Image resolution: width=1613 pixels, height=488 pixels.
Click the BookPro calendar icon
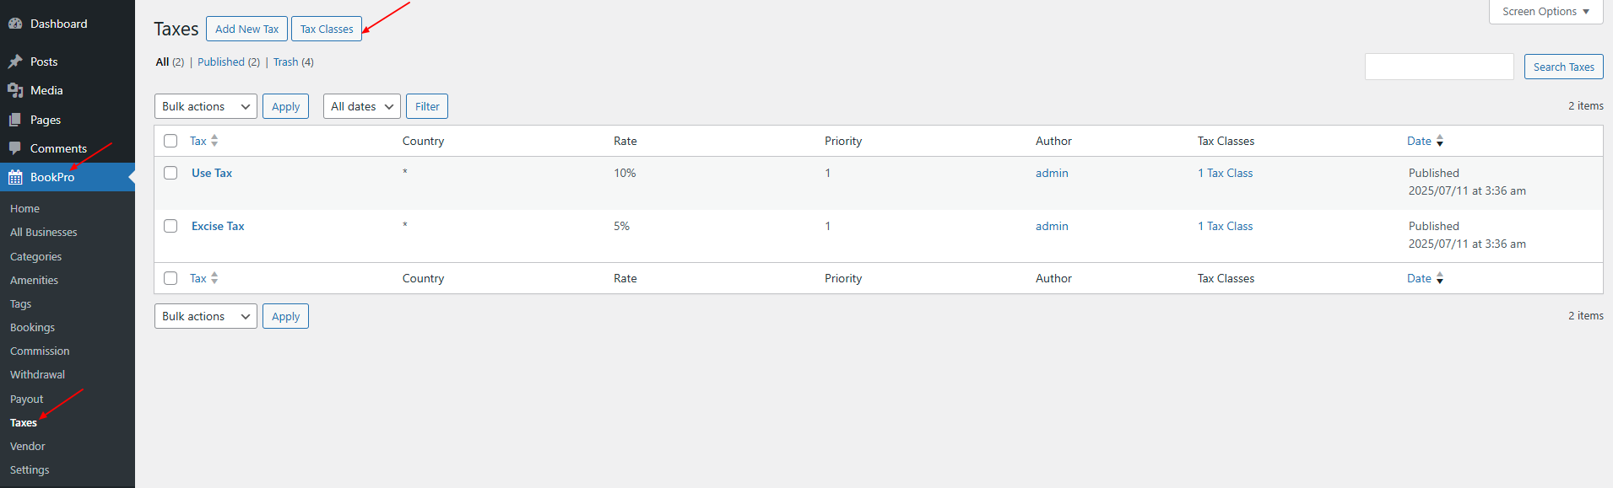(x=15, y=177)
